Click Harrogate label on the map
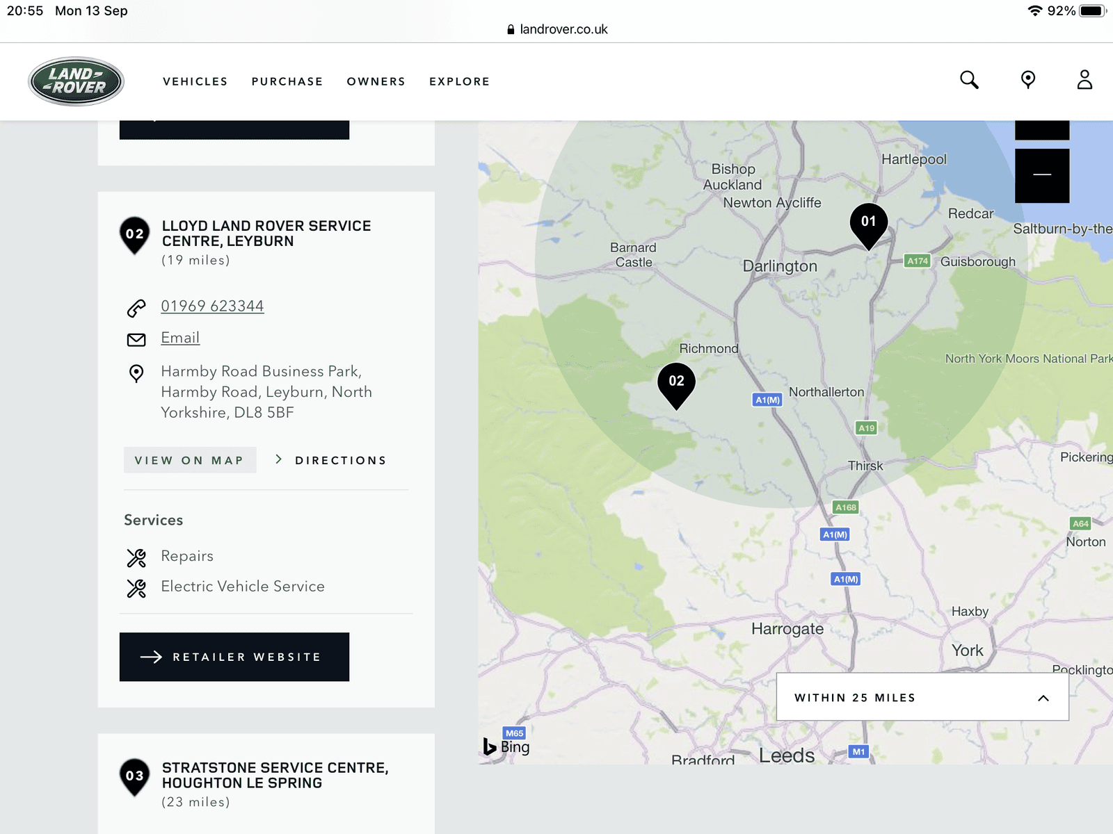The image size is (1113, 834). tap(787, 629)
